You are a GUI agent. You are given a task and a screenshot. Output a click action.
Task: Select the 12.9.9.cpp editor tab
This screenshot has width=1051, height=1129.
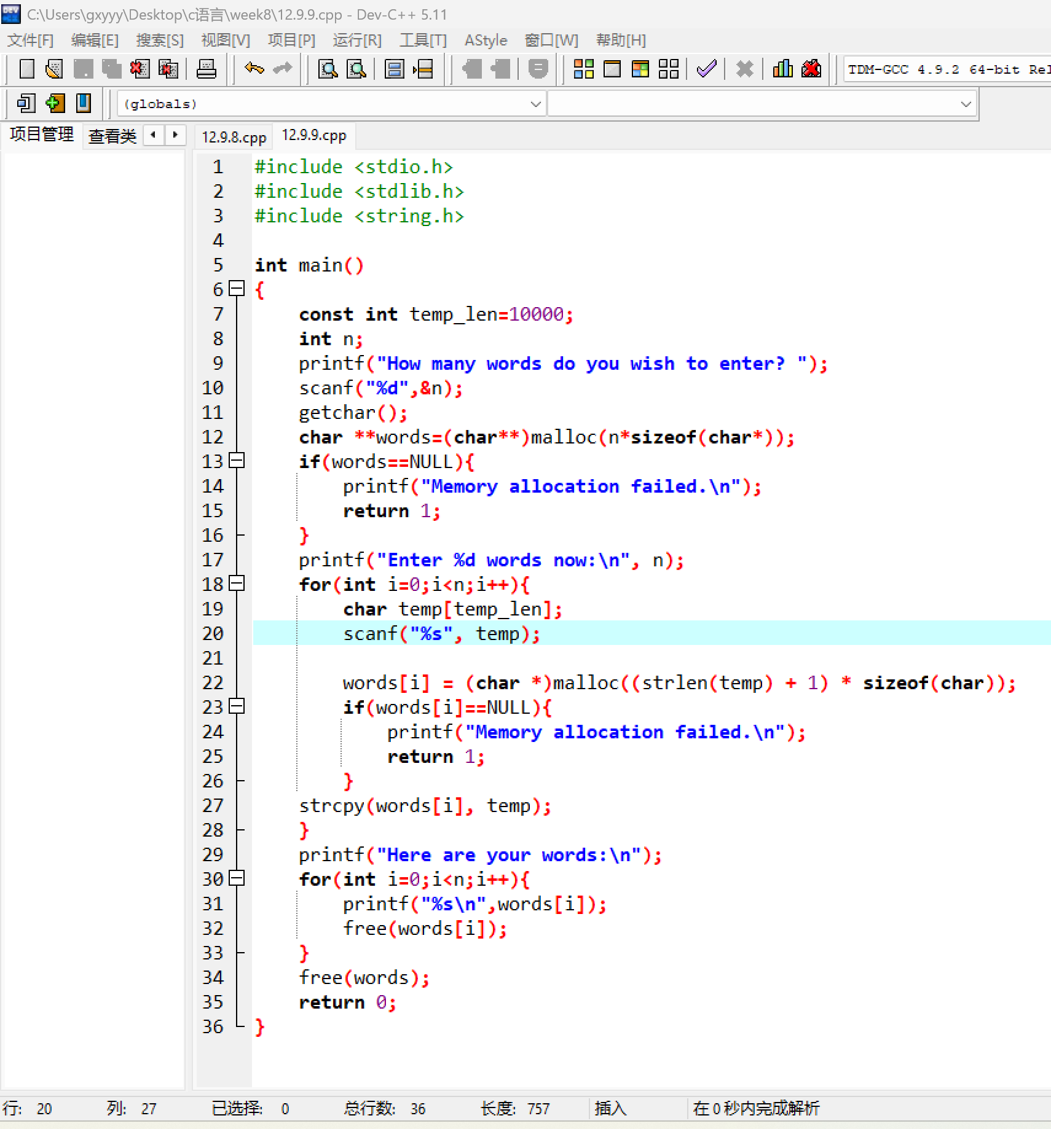314,136
